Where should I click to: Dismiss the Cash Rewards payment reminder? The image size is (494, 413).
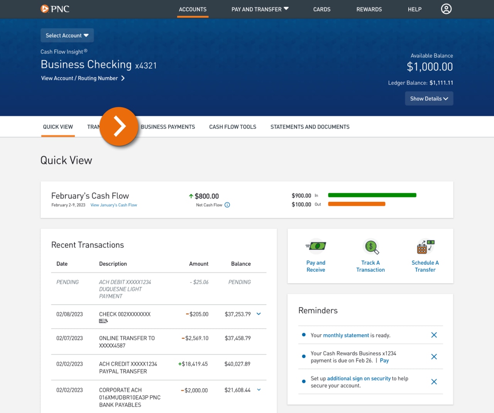click(x=434, y=357)
